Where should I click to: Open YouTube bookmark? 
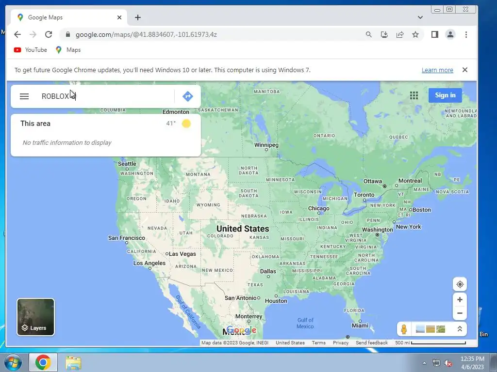coord(31,50)
